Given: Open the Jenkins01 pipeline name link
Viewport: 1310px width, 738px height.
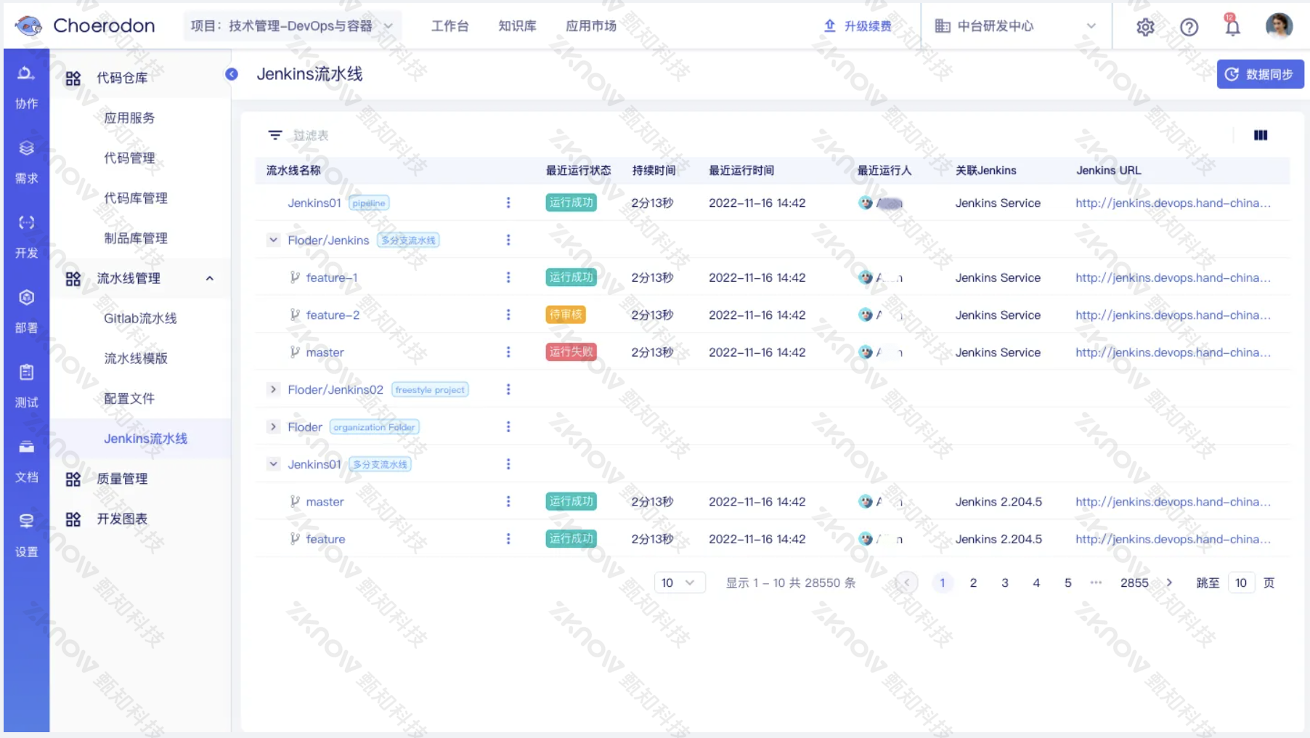Looking at the screenshot, I should tap(314, 203).
